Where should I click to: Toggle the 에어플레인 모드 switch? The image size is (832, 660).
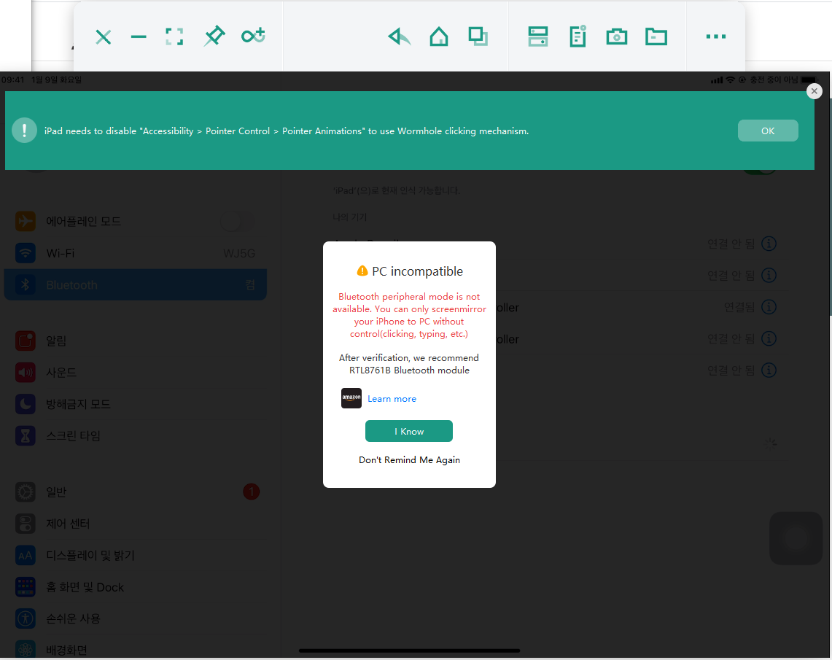coord(238,221)
